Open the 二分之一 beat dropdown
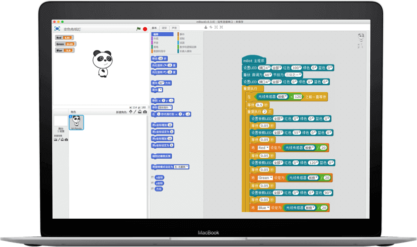 point(293,75)
